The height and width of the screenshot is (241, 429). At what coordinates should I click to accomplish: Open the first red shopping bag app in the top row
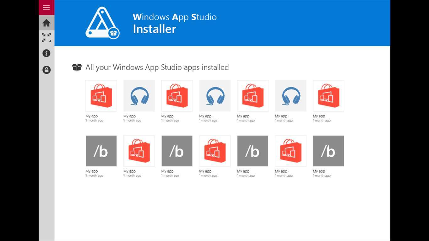pyautogui.click(x=101, y=96)
